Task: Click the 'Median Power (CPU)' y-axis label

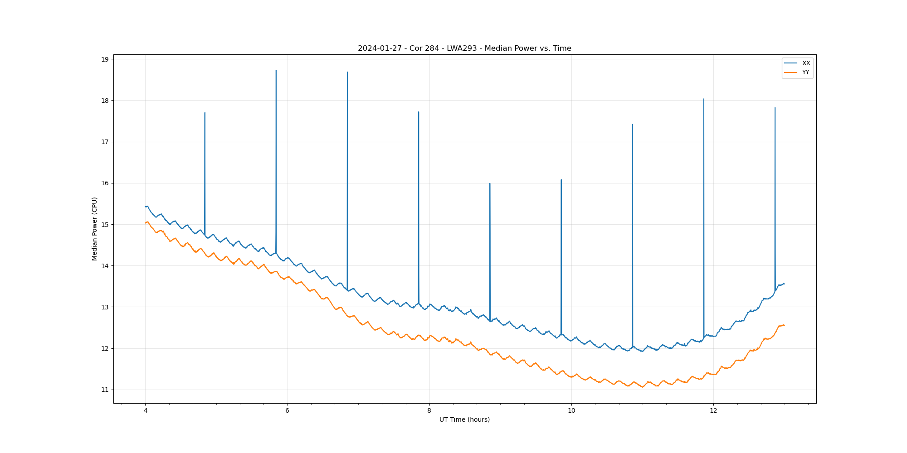Action: [x=94, y=229]
